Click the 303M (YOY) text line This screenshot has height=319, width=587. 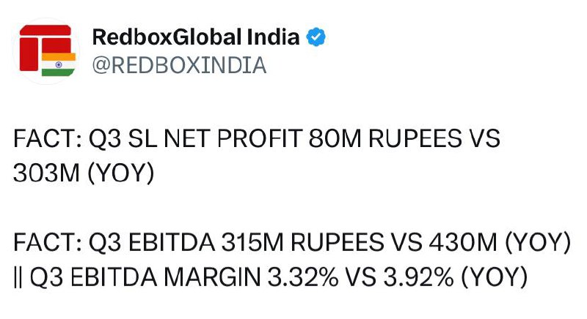coord(84,173)
